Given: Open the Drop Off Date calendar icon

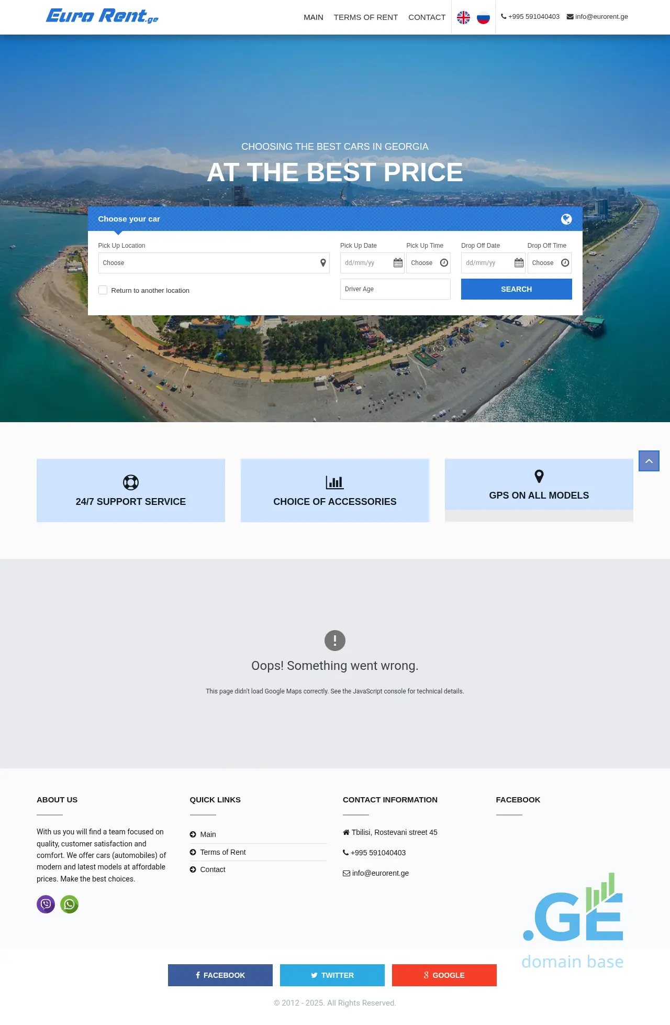Looking at the screenshot, I should click(x=519, y=263).
